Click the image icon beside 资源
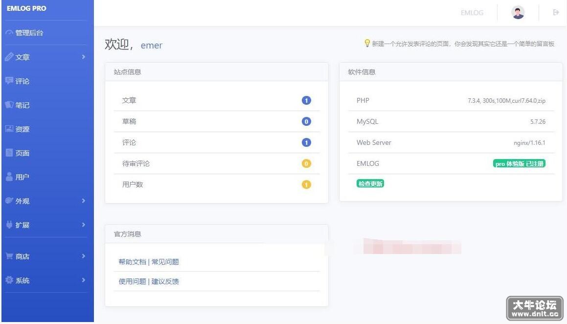Screen dimensions: 567x324 (x=9, y=129)
